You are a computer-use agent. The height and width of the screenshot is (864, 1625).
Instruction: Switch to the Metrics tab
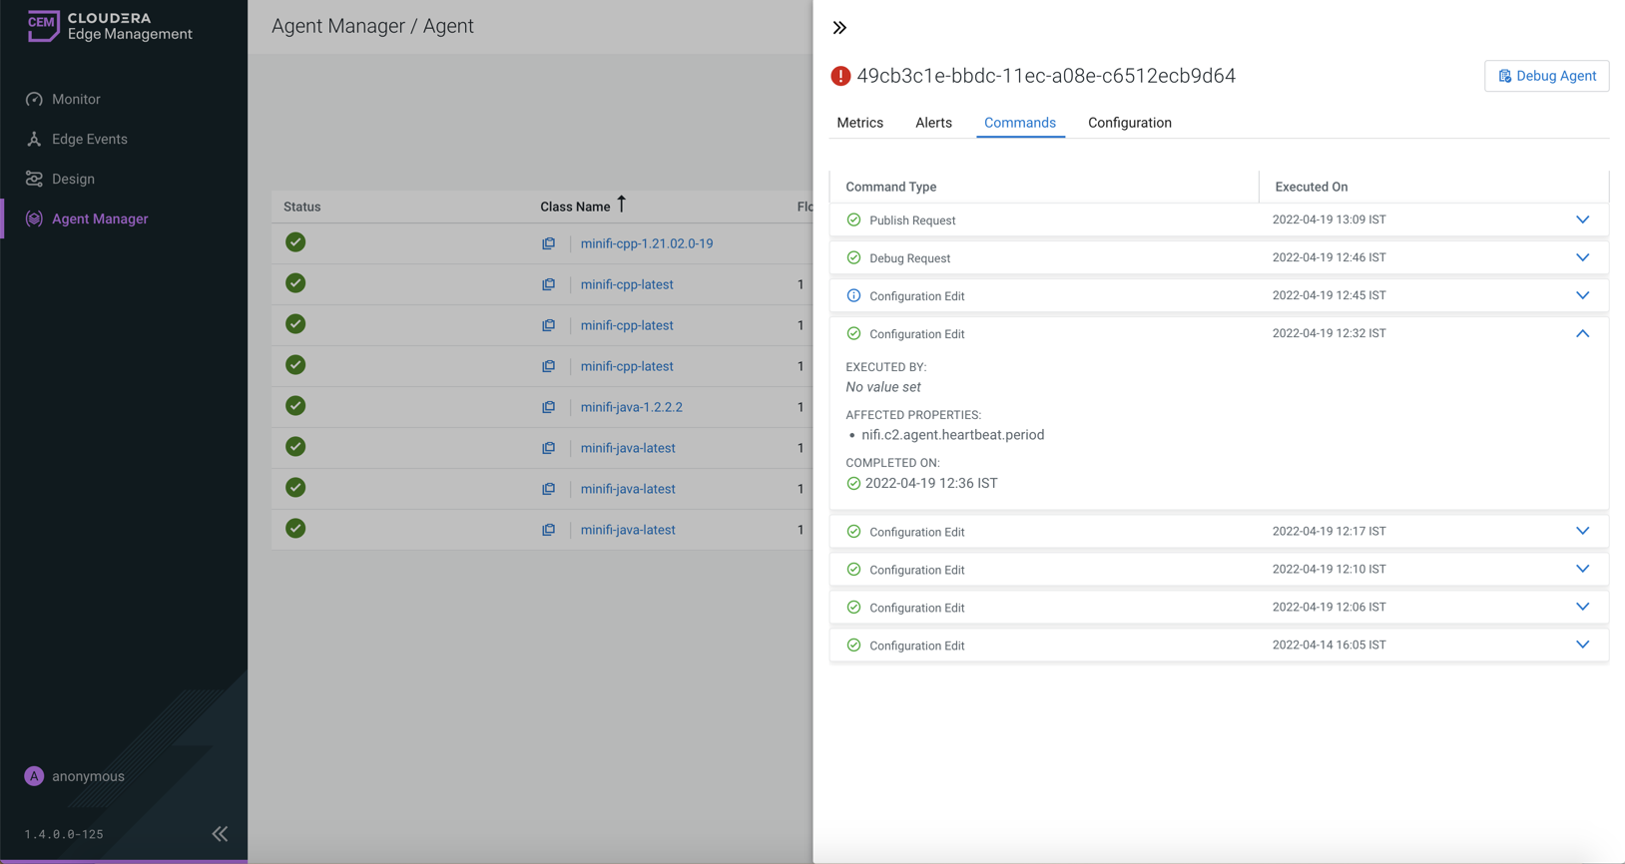[x=859, y=123]
